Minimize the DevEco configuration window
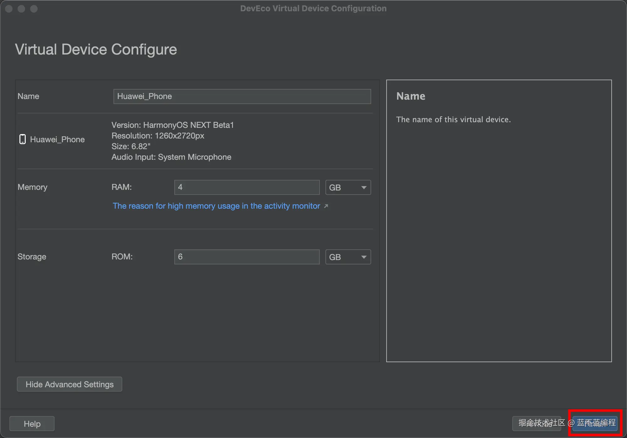Screen dimensions: 627x438 (21, 9)
